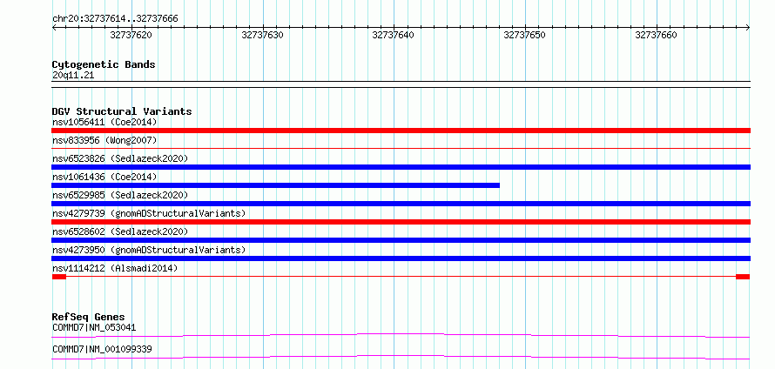Open variant label nsv833956 (Wong2007)
This screenshot has width=775, height=369.
click(x=104, y=140)
